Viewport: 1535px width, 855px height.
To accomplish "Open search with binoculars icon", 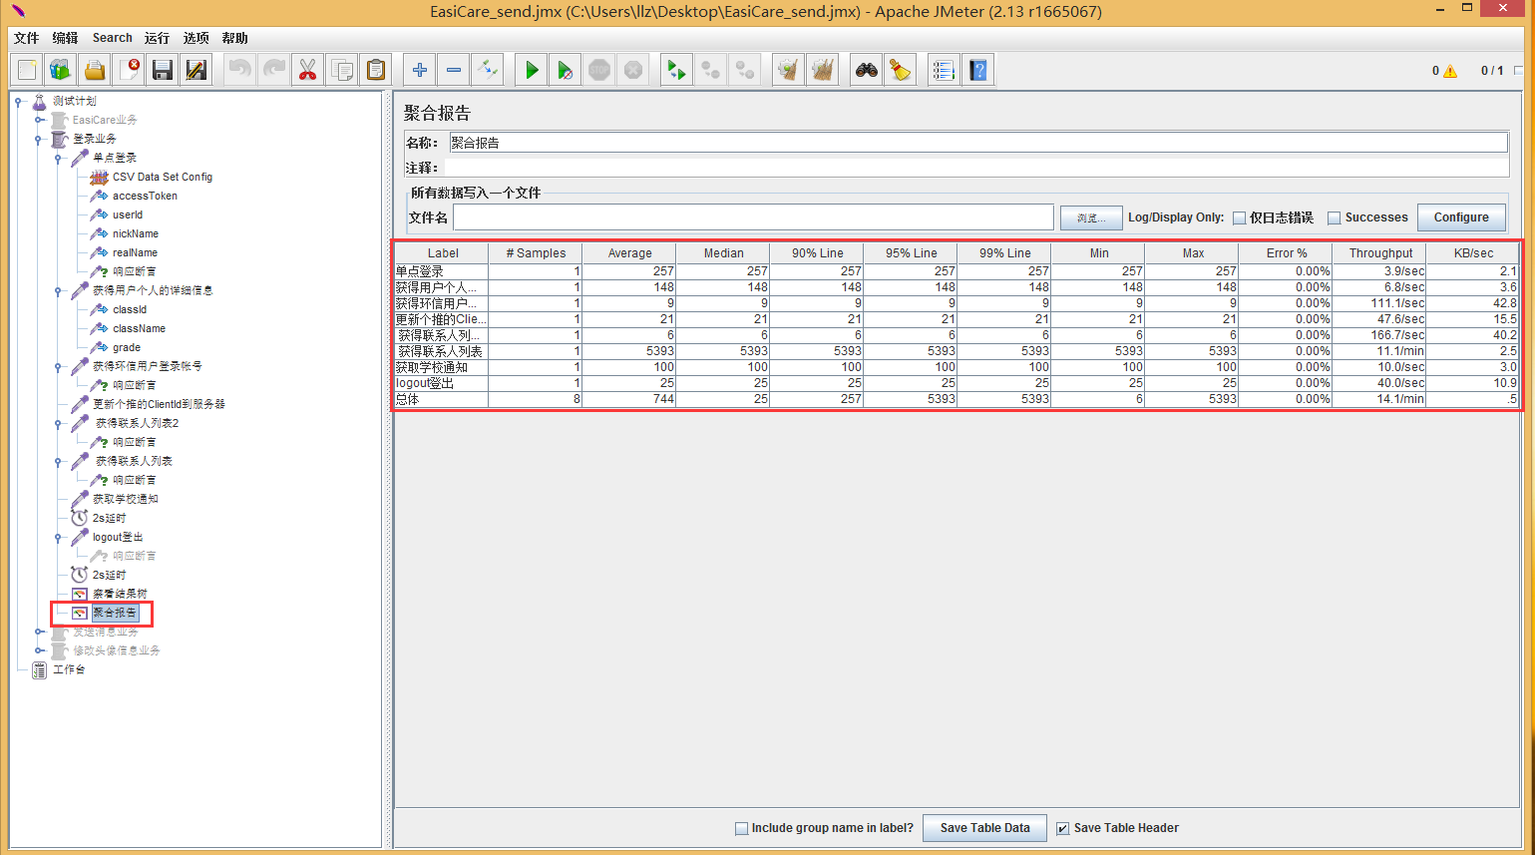I will [x=867, y=70].
